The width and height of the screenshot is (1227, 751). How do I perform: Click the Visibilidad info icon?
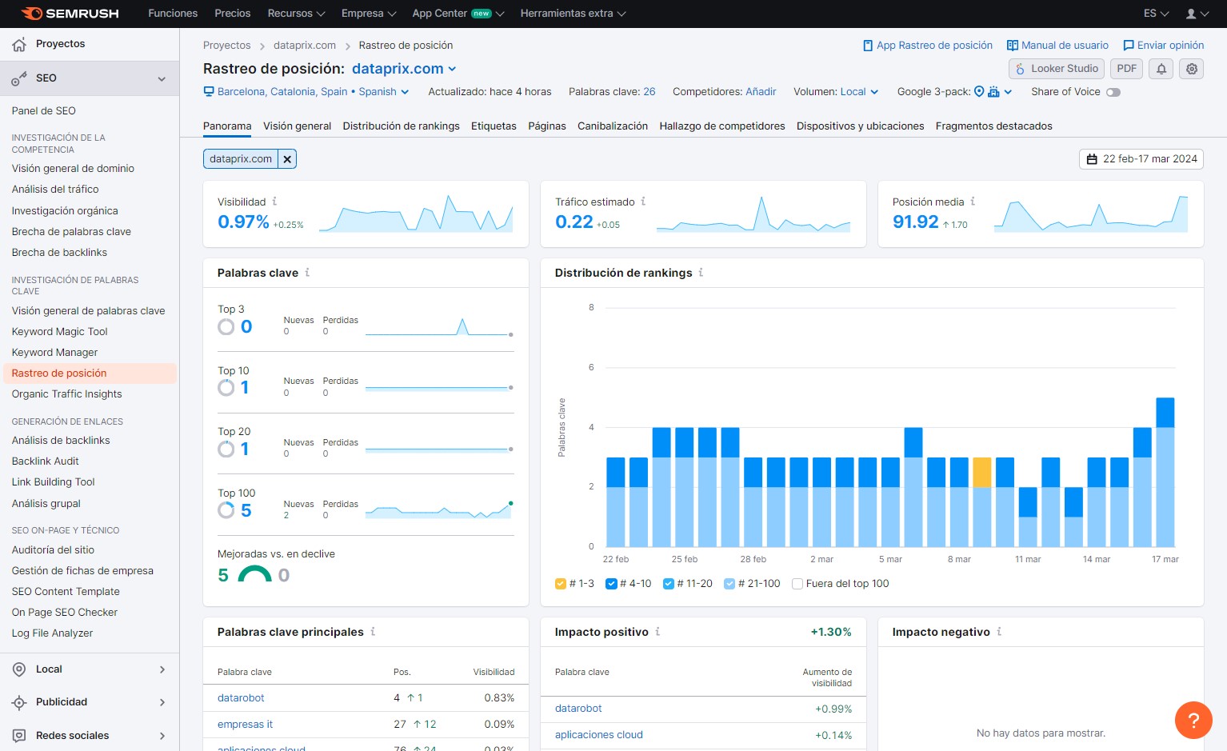tap(274, 202)
